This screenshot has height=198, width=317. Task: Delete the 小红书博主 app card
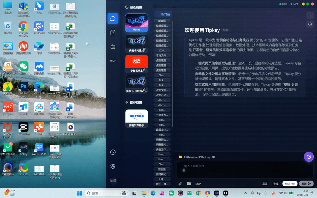144,70
